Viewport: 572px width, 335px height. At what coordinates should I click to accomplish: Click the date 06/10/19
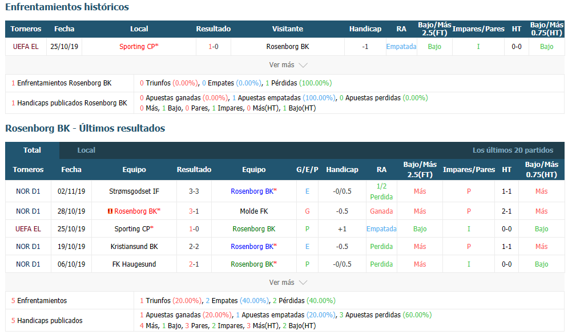pos(71,264)
